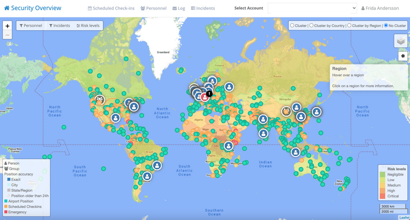The image size is (410, 220).
Task: Click the Emergency legend entry
Action: [x=15, y=212]
